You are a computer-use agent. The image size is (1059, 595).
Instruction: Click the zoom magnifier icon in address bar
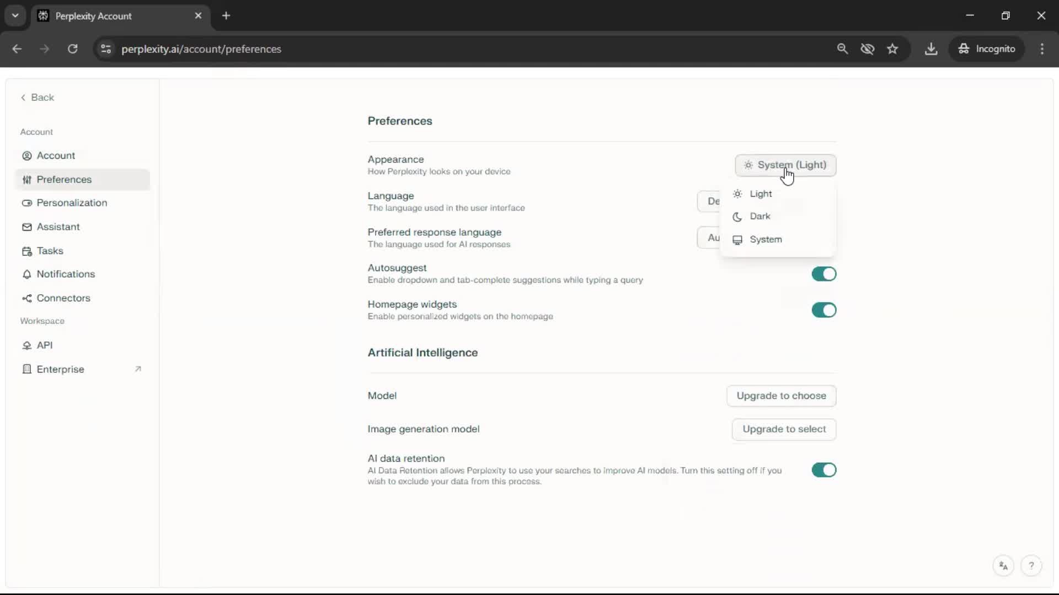[842, 49]
